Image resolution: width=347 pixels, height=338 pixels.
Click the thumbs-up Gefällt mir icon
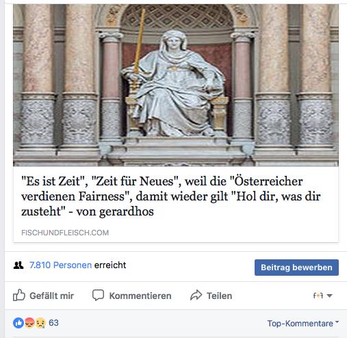(x=19, y=295)
